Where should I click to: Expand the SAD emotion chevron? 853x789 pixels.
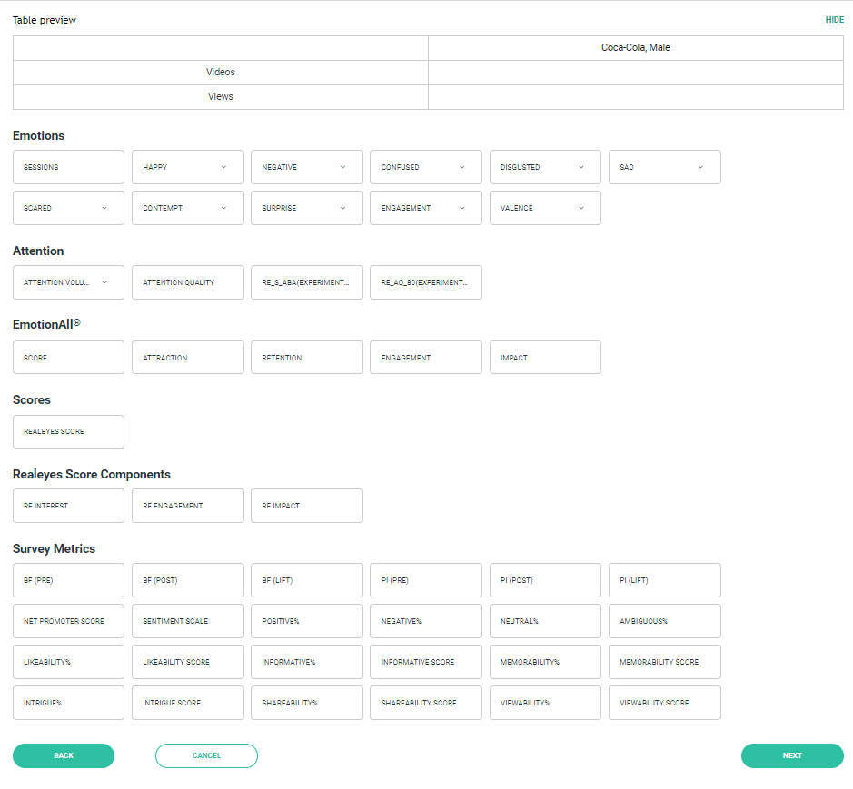click(x=700, y=167)
